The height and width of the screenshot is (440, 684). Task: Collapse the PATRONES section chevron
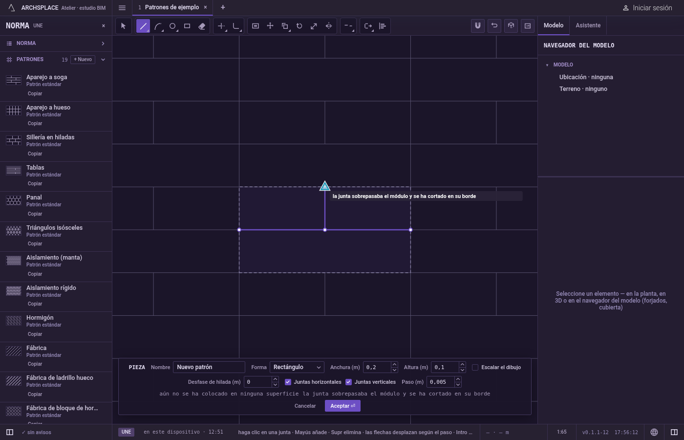point(103,60)
